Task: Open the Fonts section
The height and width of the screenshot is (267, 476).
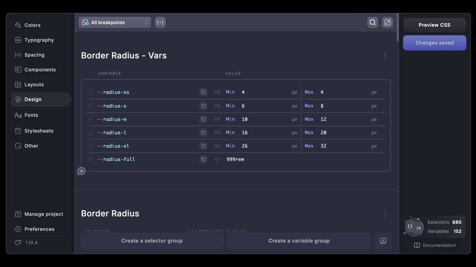Action: click(41, 115)
